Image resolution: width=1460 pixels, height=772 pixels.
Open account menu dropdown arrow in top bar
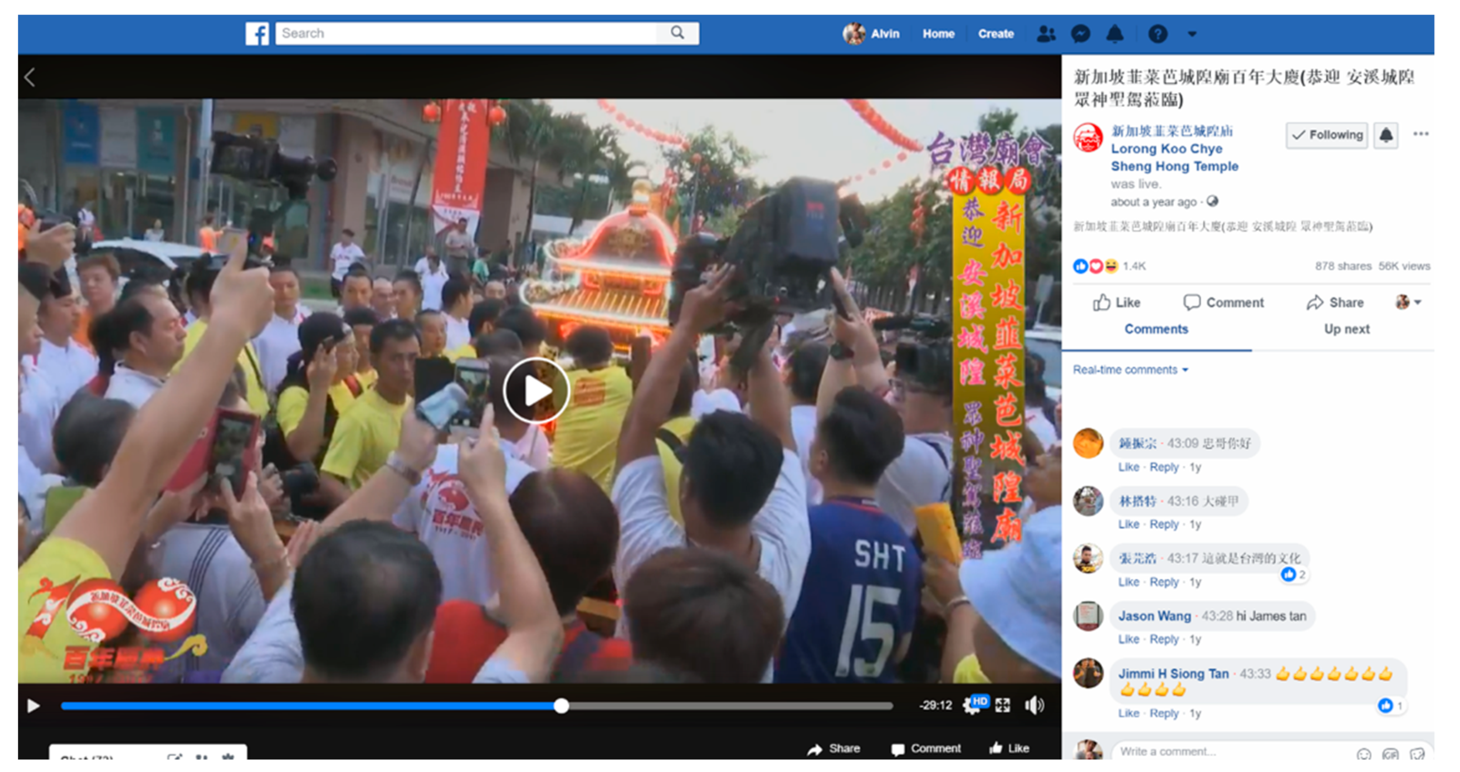coord(1192,34)
